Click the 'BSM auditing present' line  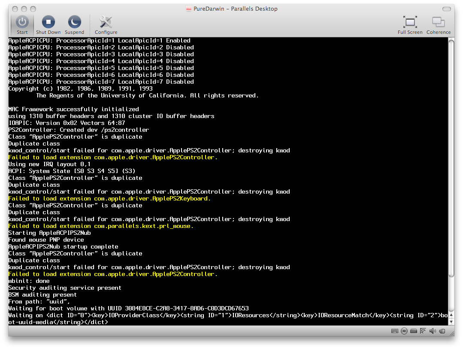coord(42,294)
